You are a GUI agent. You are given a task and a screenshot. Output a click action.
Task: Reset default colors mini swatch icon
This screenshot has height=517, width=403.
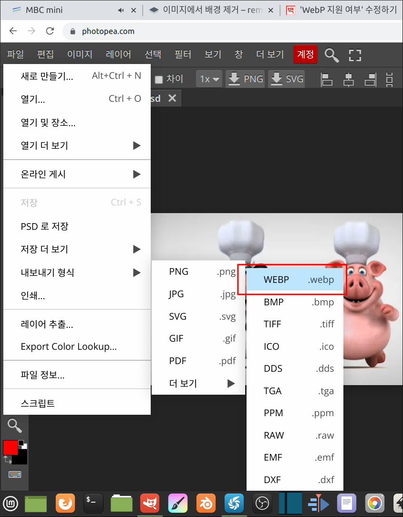(x=22, y=444)
